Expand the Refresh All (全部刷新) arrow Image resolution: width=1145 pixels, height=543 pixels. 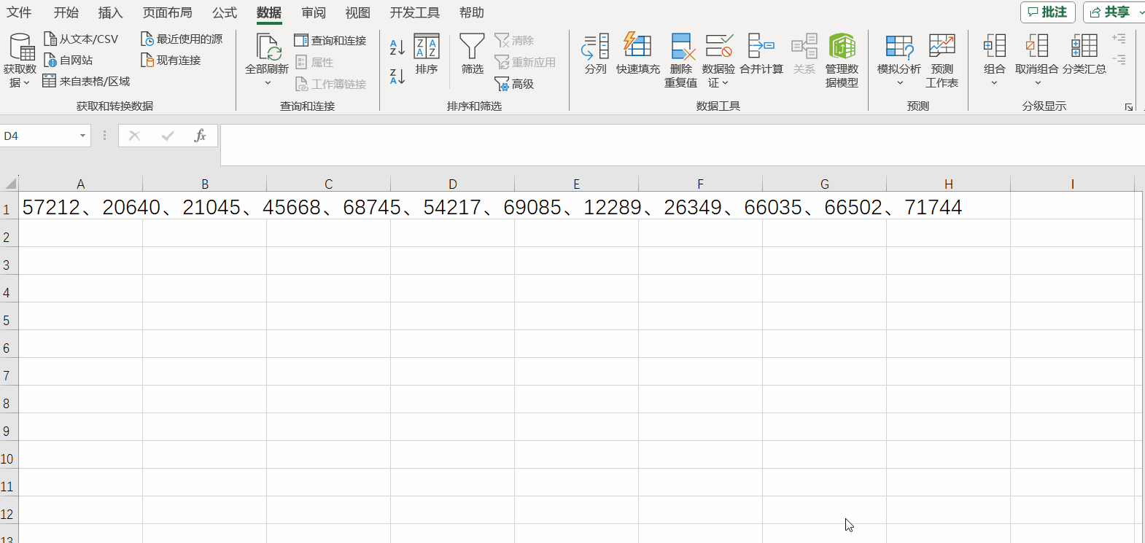point(268,82)
